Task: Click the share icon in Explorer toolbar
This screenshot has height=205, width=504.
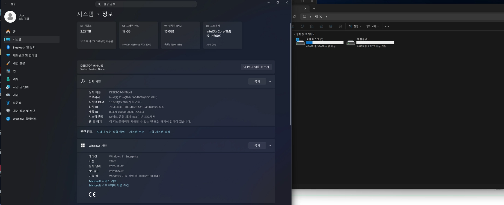Action: tap(331, 26)
